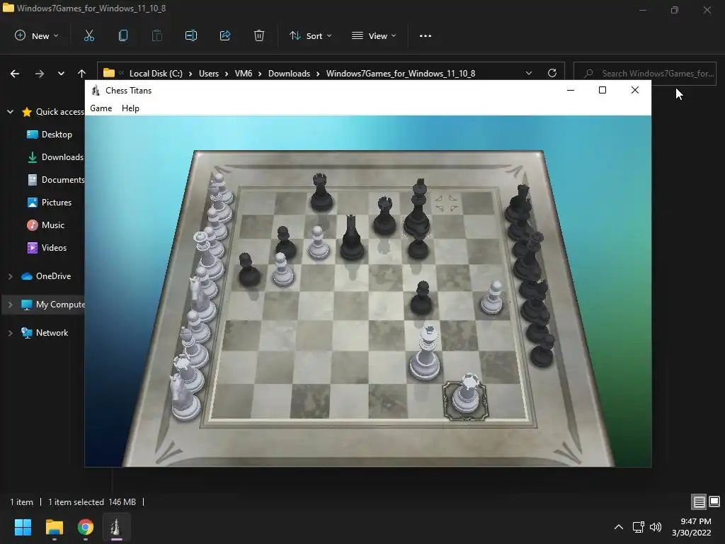Open the New dropdown in File Explorer
This screenshot has width=725, height=544.
[37, 35]
